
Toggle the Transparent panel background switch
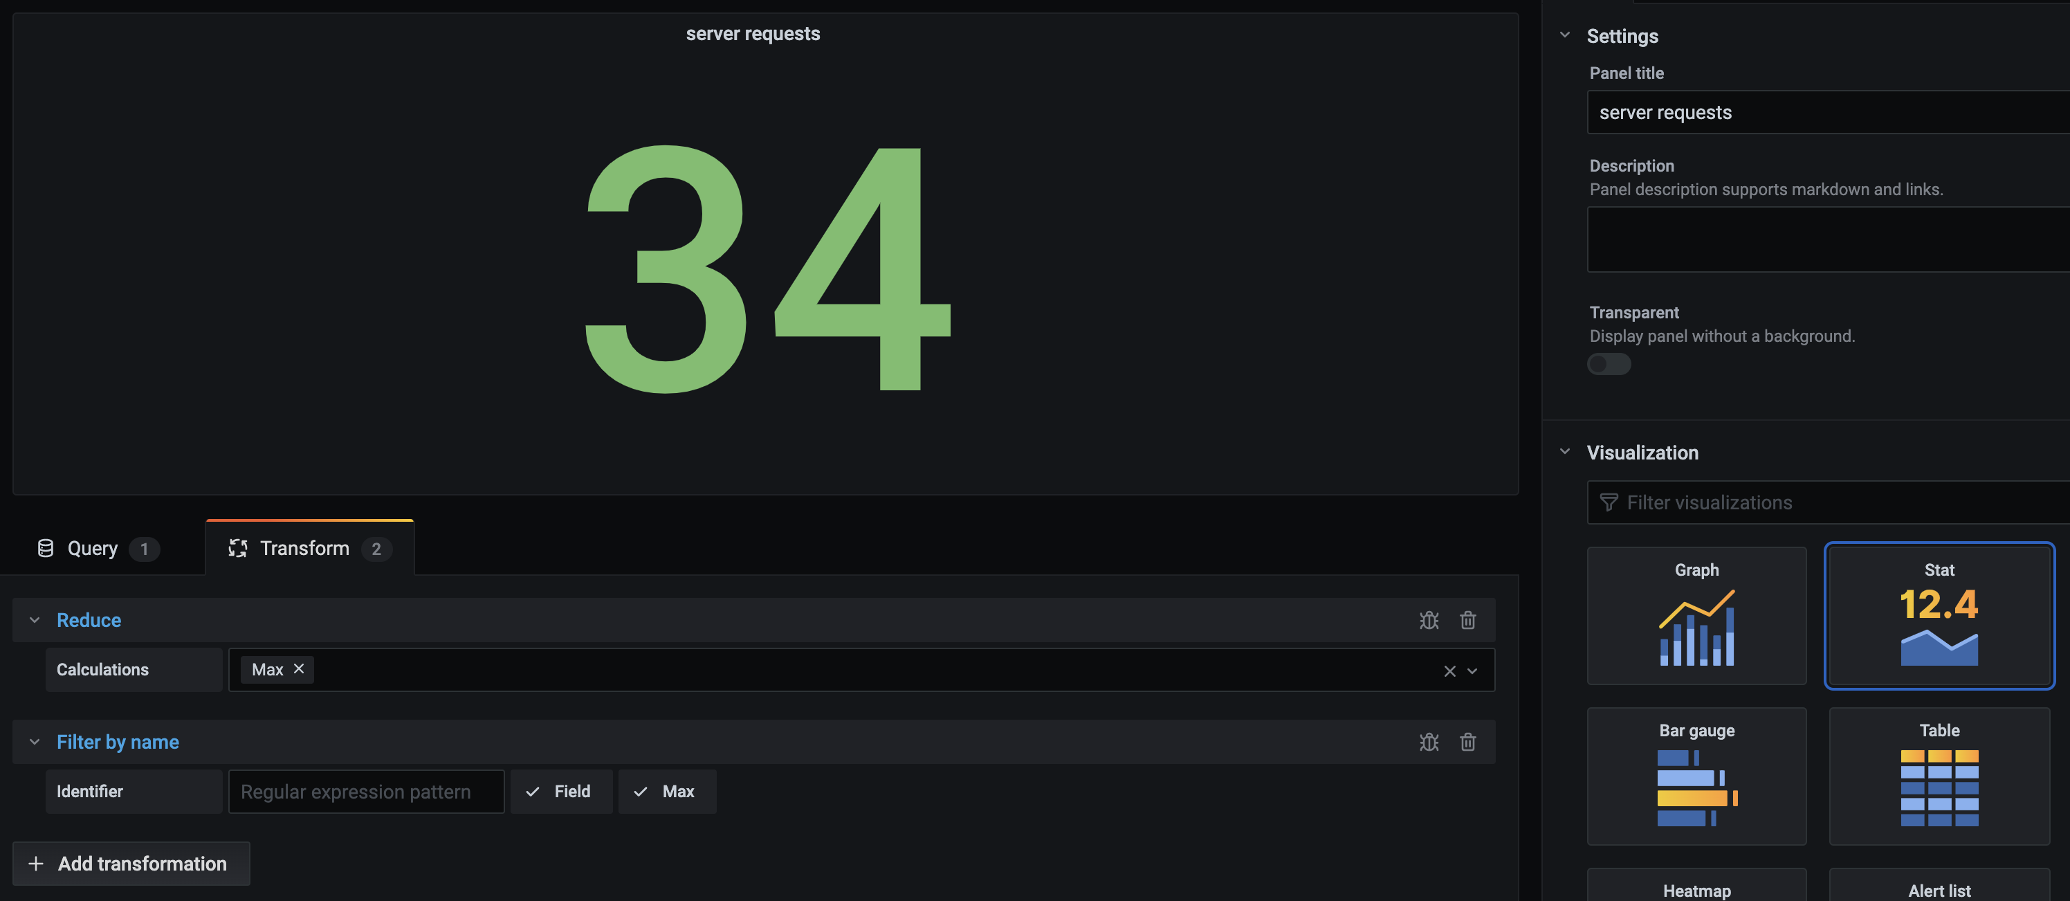pyautogui.click(x=1608, y=364)
